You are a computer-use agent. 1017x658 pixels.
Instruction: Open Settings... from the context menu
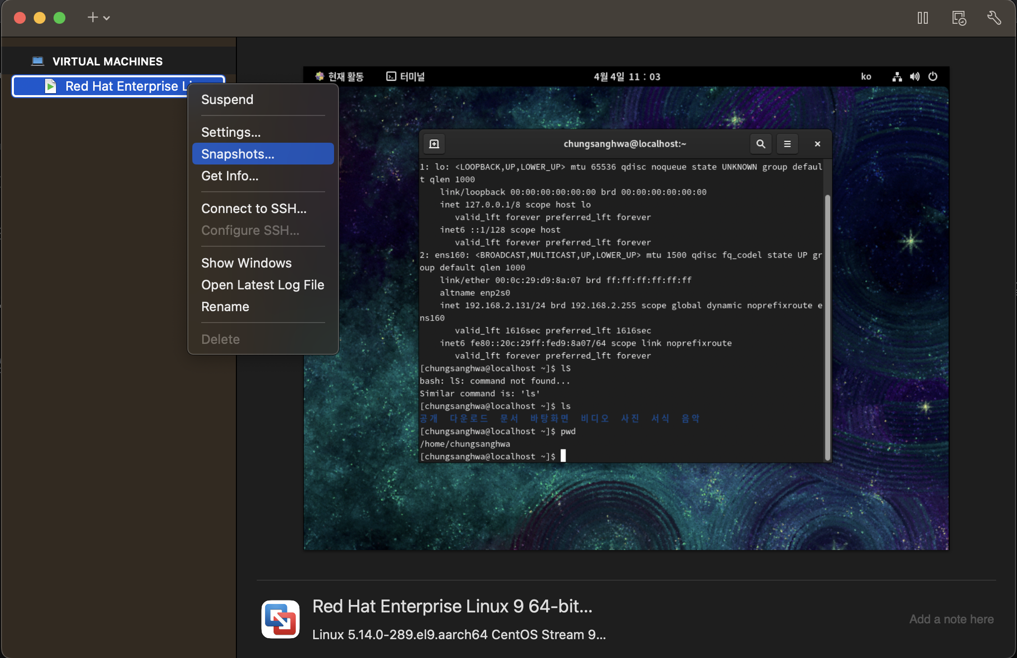pyautogui.click(x=263, y=132)
